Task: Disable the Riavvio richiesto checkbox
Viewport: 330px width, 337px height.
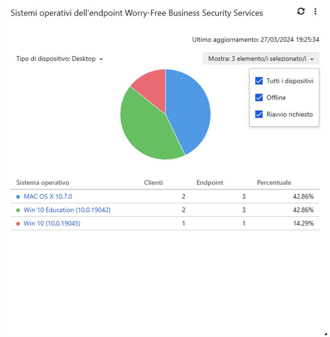Action: [x=259, y=114]
